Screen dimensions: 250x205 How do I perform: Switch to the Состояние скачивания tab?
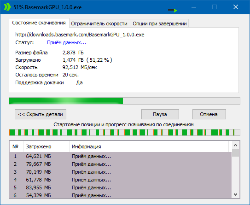coord(39,23)
